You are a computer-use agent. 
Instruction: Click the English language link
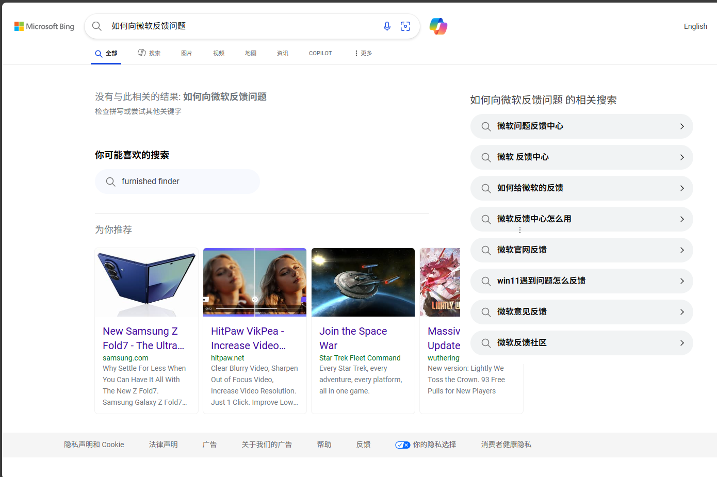pos(695,26)
